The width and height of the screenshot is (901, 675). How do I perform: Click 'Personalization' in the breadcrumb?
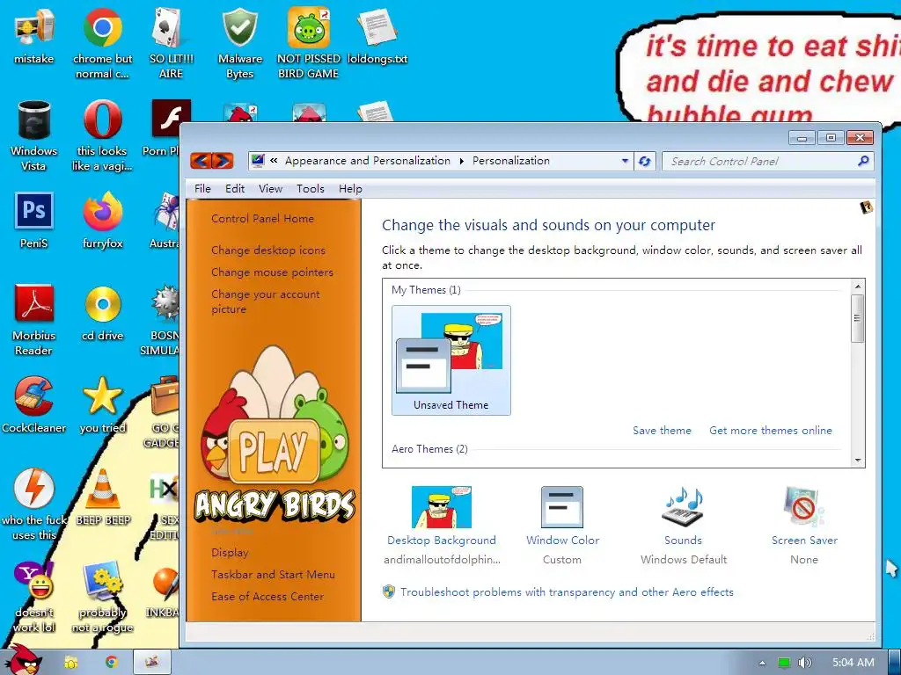coord(511,162)
